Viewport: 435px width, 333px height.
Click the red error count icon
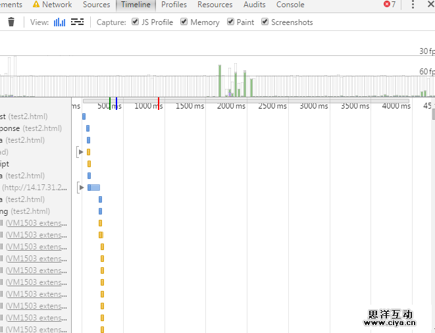(387, 5)
